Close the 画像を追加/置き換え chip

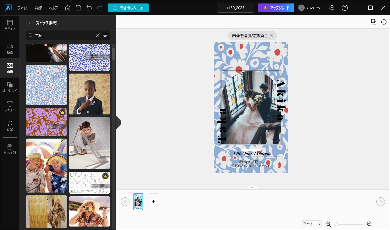pos(272,36)
